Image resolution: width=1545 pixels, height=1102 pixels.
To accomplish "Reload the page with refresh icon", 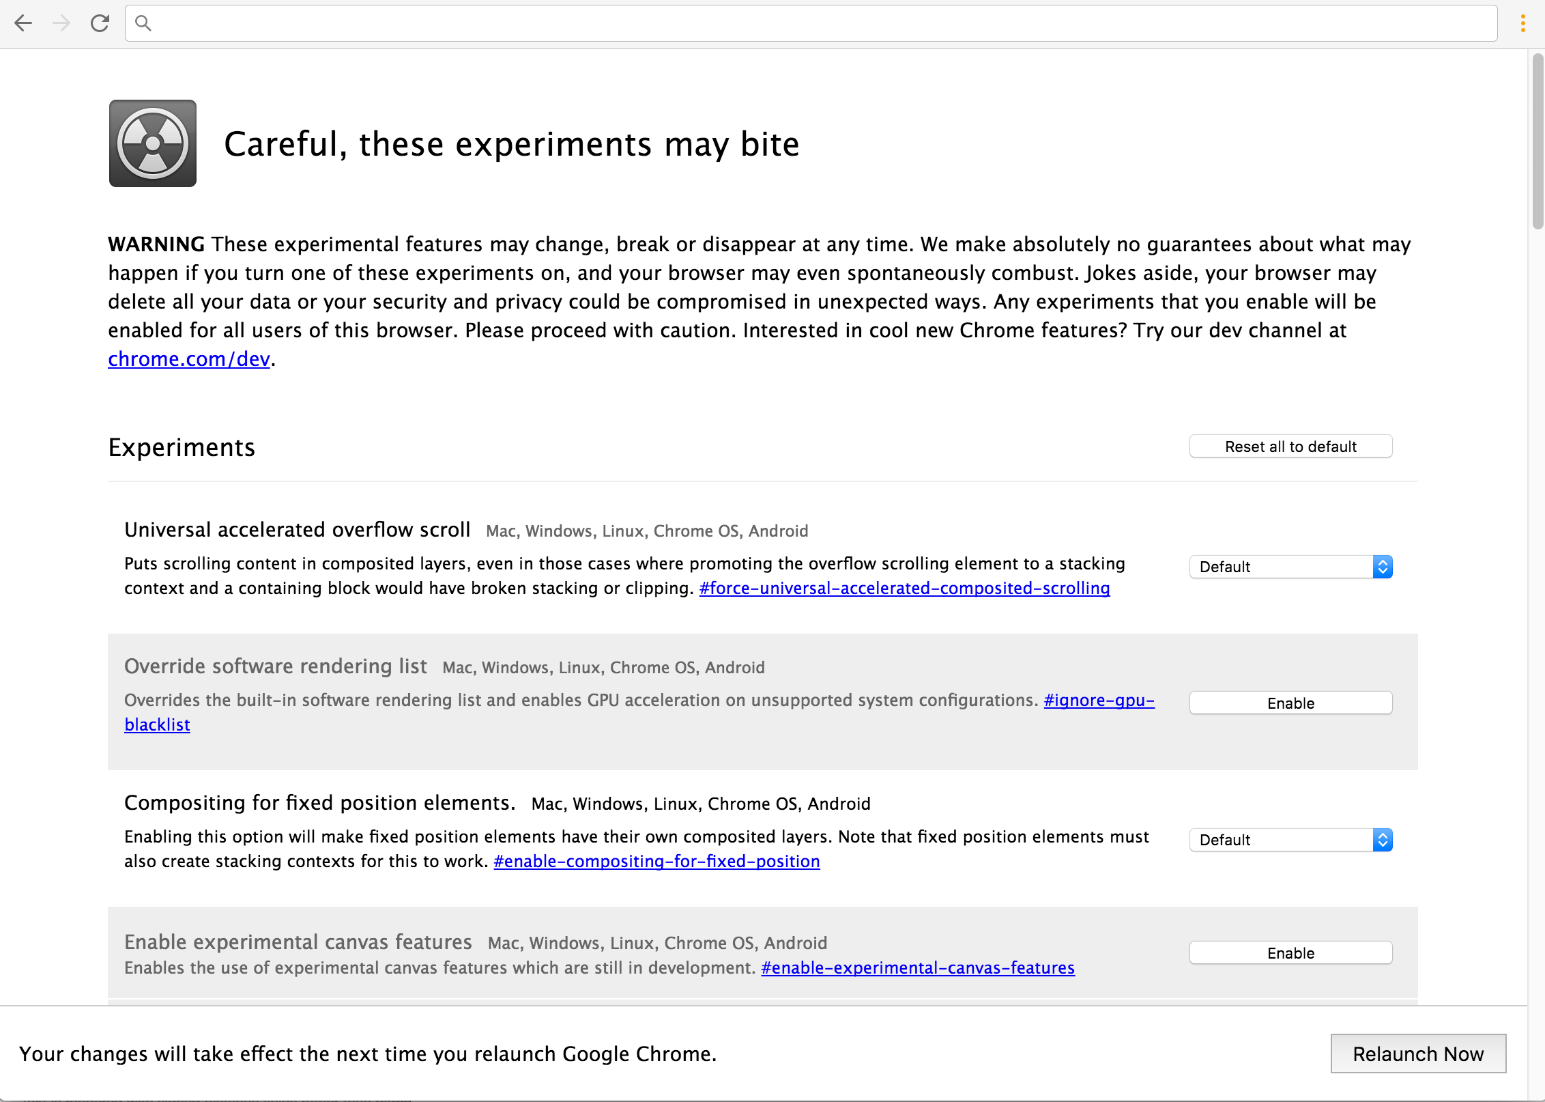I will point(100,23).
